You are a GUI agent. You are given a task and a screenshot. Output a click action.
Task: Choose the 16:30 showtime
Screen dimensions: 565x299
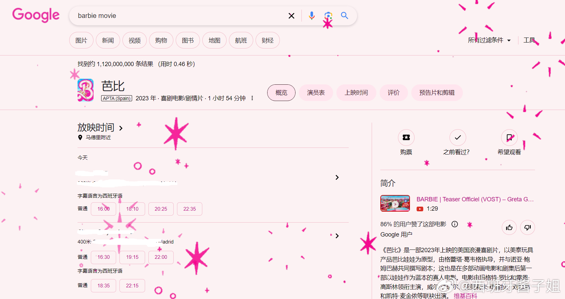point(103,257)
